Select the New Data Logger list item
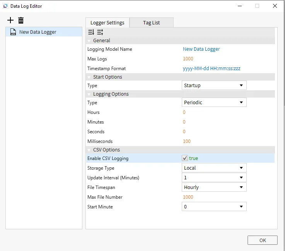The height and width of the screenshot is (251, 285). pos(38,32)
